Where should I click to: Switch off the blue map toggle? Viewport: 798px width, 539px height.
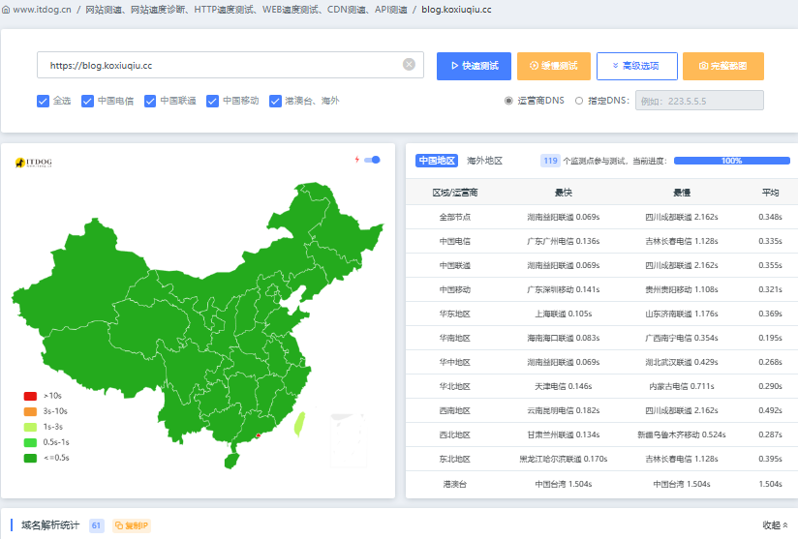tap(373, 160)
